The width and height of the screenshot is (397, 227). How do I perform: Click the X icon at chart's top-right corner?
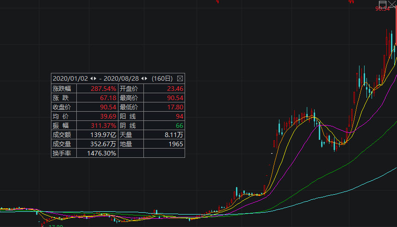pos(392,5)
